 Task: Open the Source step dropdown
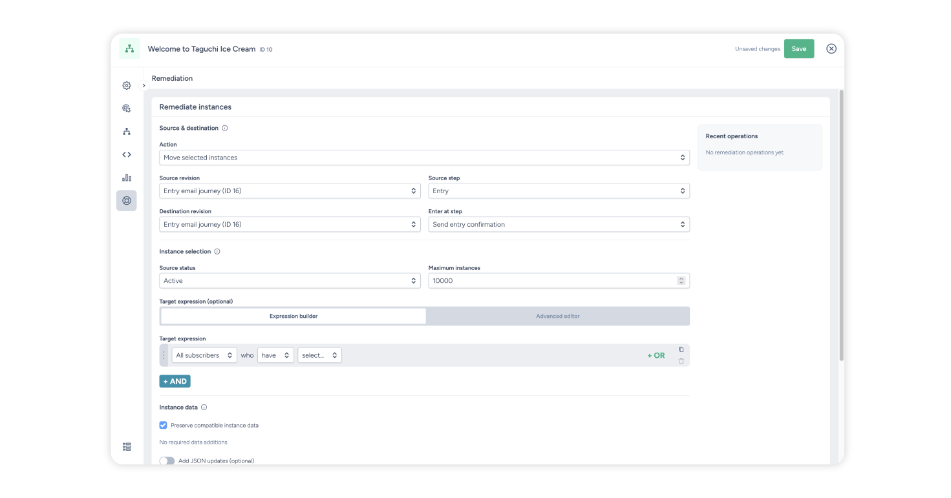click(x=559, y=191)
